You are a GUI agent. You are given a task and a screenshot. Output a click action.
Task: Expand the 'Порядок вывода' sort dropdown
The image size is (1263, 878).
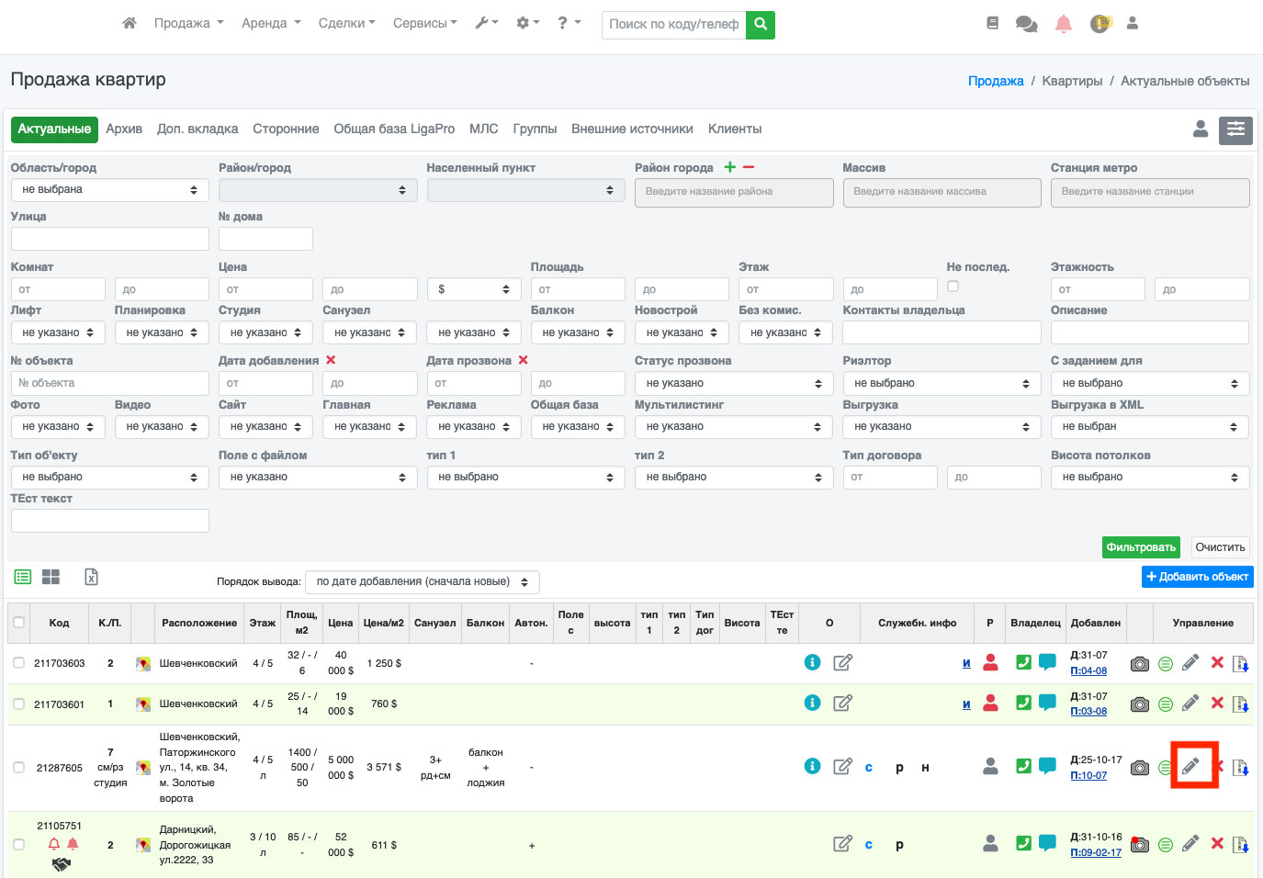point(422,581)
